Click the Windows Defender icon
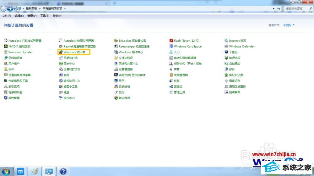 (226, 46)
